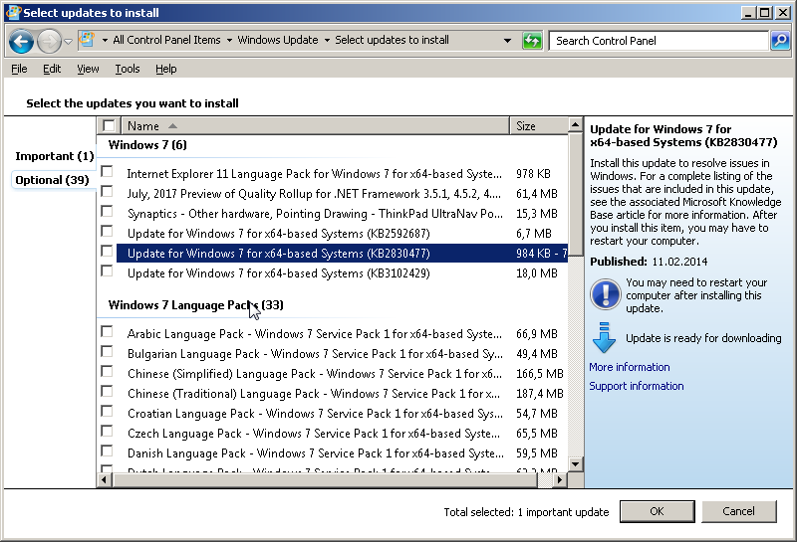
Task: Check Bulgarian Language Pack checkbox
Action: click(107, 352)
